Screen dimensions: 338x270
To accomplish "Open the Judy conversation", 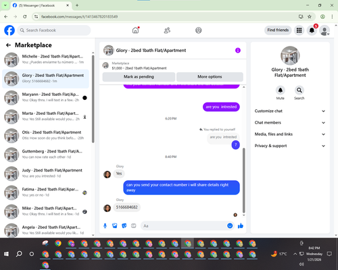I will tap(45, 173).
